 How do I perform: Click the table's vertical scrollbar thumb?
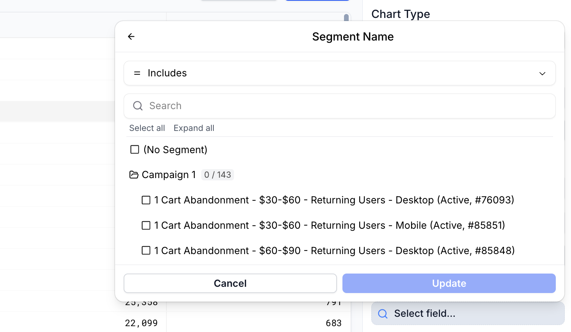[x=346, y=18]
